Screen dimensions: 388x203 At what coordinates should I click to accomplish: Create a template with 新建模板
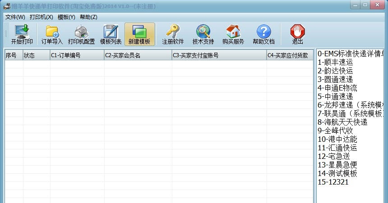click(x=139, y=34)
